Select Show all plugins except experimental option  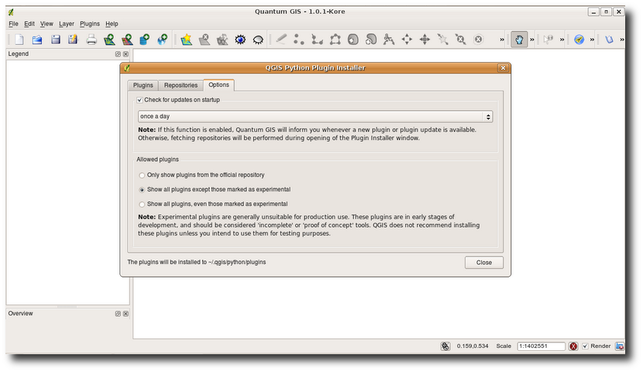142,189
